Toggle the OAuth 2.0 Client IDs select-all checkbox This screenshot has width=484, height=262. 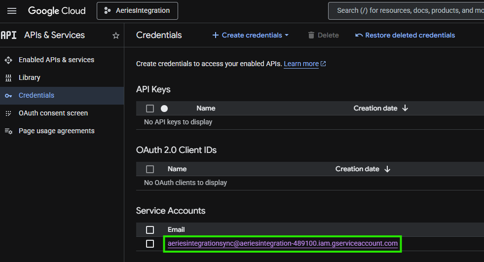[150, 169]
